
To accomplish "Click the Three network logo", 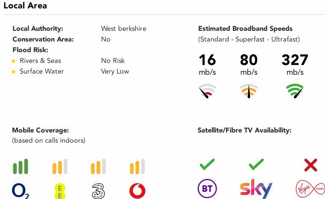I will coord(98,191).
